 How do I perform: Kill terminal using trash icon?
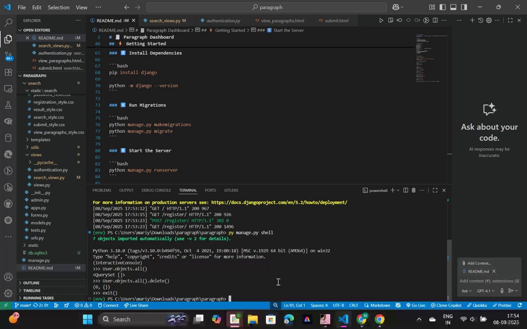414,190
